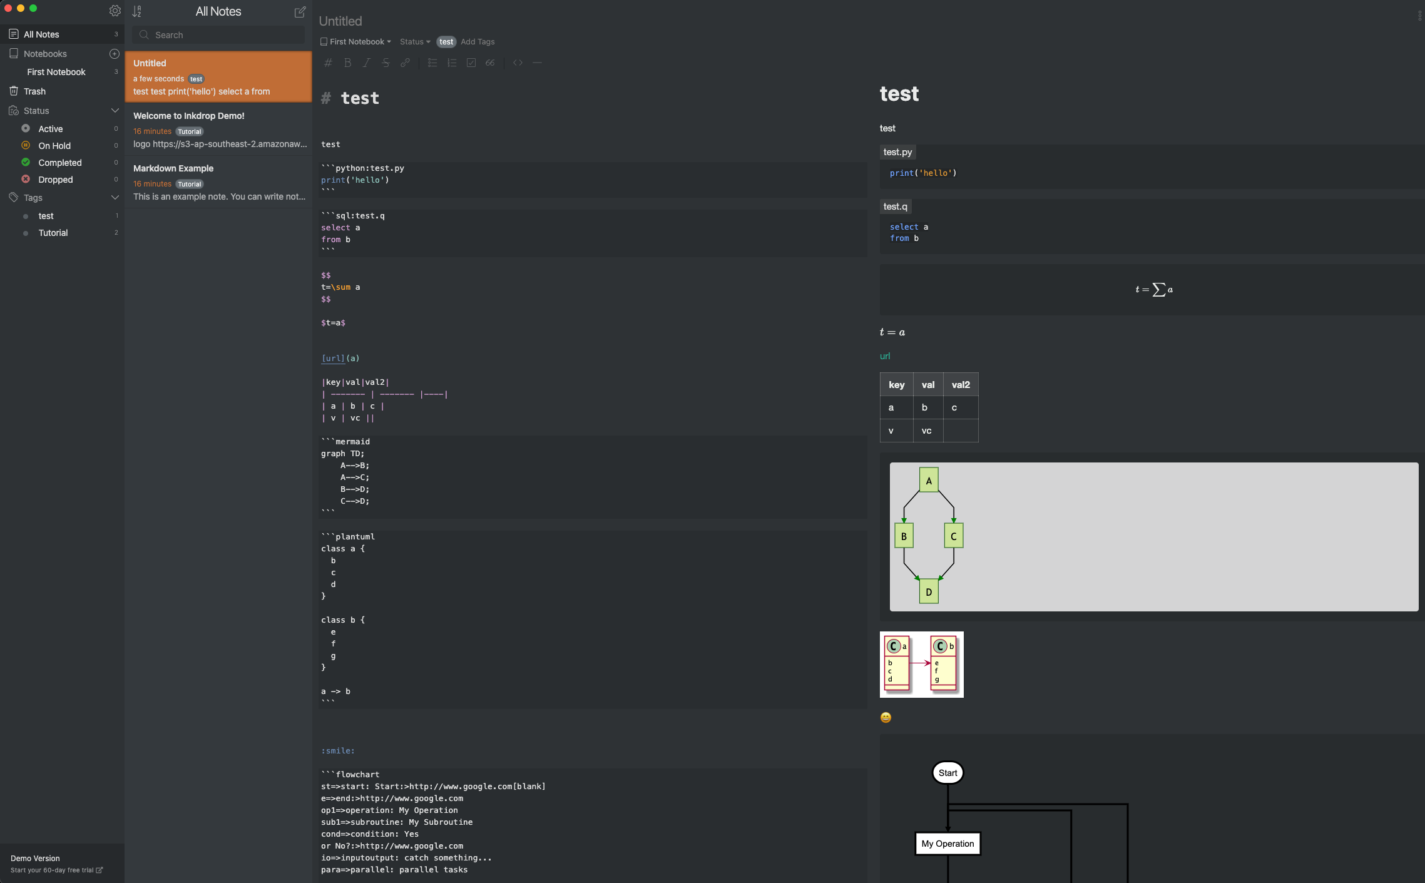
Task: Click the PlantUML class diagram image
Action: 921,665
